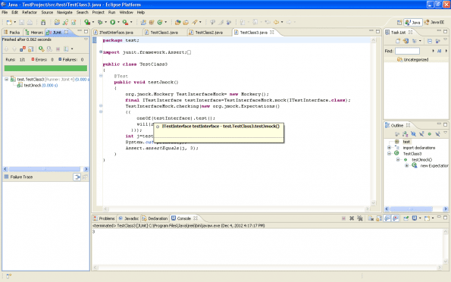
Task: Collapse TestClass3 node in Outline
Action: click(x=389, y=154)
